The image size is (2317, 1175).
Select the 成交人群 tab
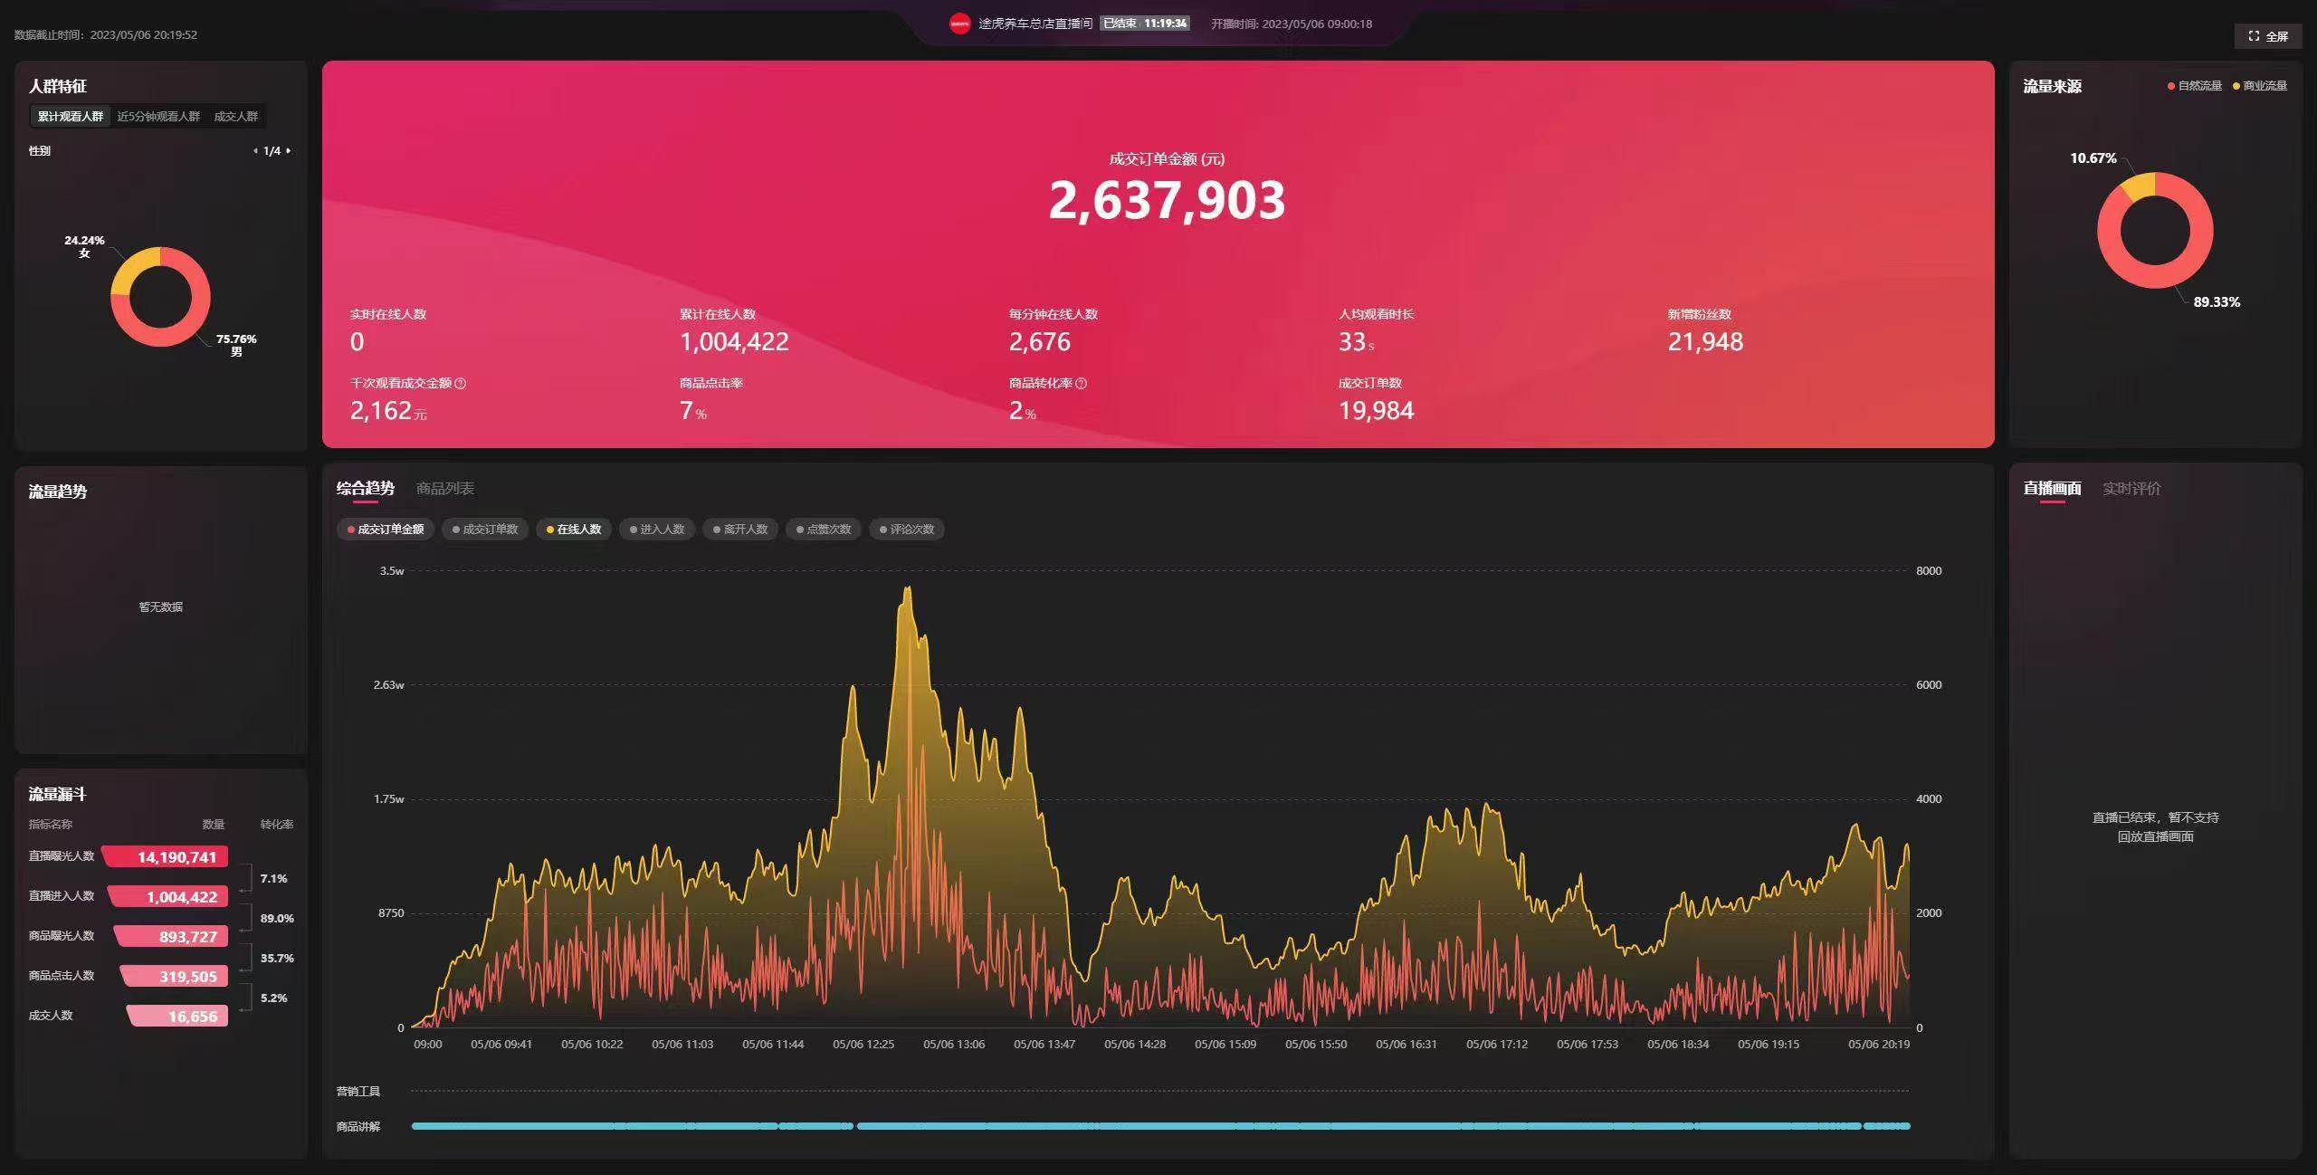pos(236,117)
